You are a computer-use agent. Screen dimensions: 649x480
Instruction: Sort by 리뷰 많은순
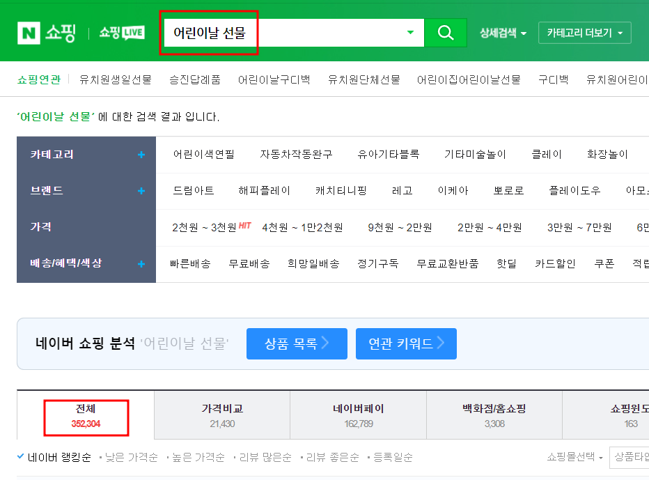[265, 457]
